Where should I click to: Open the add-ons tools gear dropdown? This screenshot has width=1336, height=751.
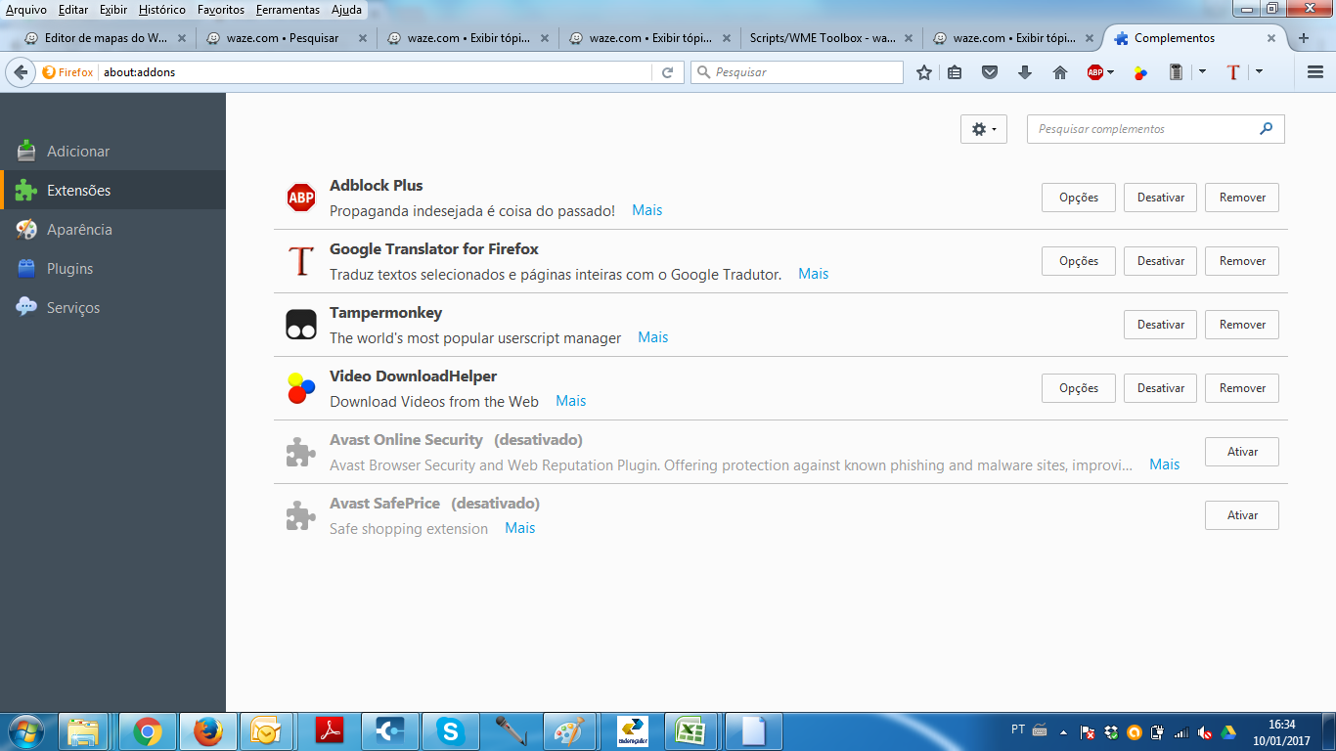tap(984, 129)
